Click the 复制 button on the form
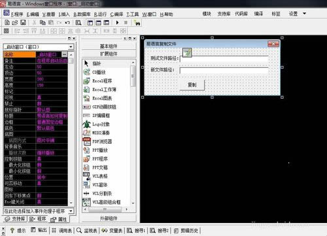The height and width of the screenshot is (236, 327). coord(192,85)
